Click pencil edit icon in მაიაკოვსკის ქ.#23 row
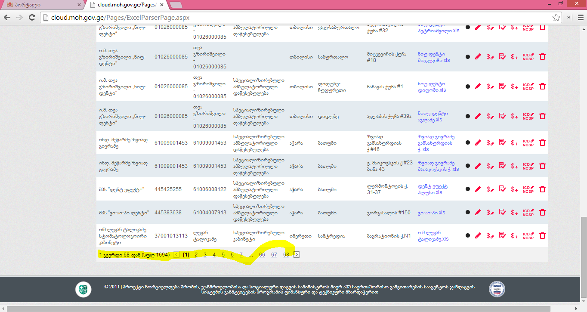 (478, 166)
